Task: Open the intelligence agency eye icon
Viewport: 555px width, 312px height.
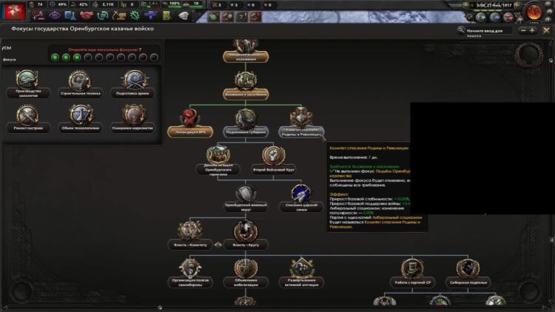Action: (54, 16)
